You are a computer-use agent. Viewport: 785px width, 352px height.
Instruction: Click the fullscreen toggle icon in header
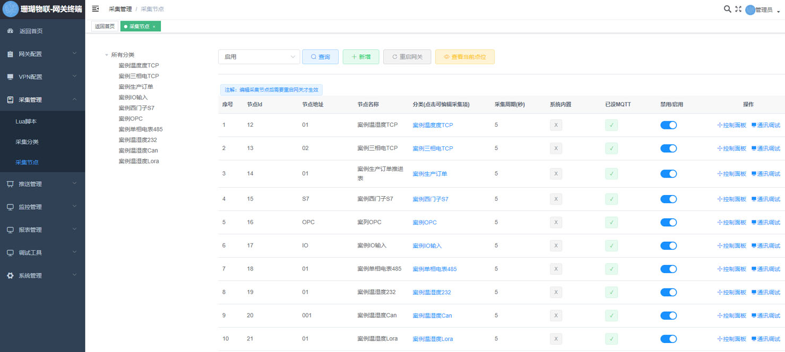click(738, 9)
